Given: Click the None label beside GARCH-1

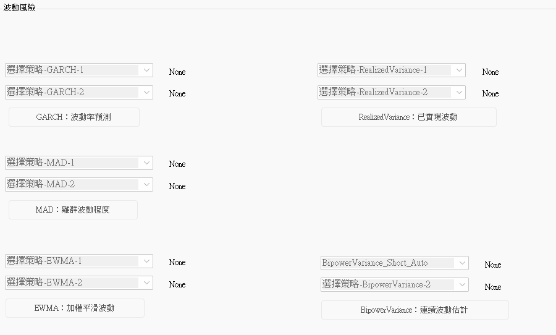Looking at the screenshot, I should pos(177,72).
